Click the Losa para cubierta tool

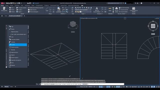point(21,8)
